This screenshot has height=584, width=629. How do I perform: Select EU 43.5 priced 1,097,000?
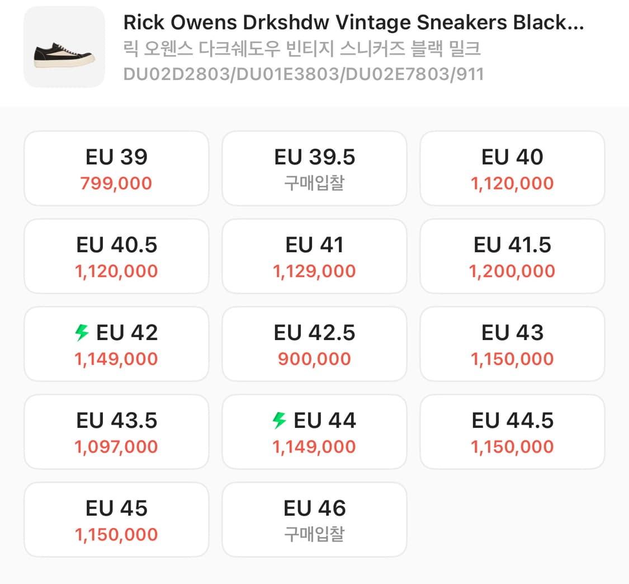(x=116, y=432)
